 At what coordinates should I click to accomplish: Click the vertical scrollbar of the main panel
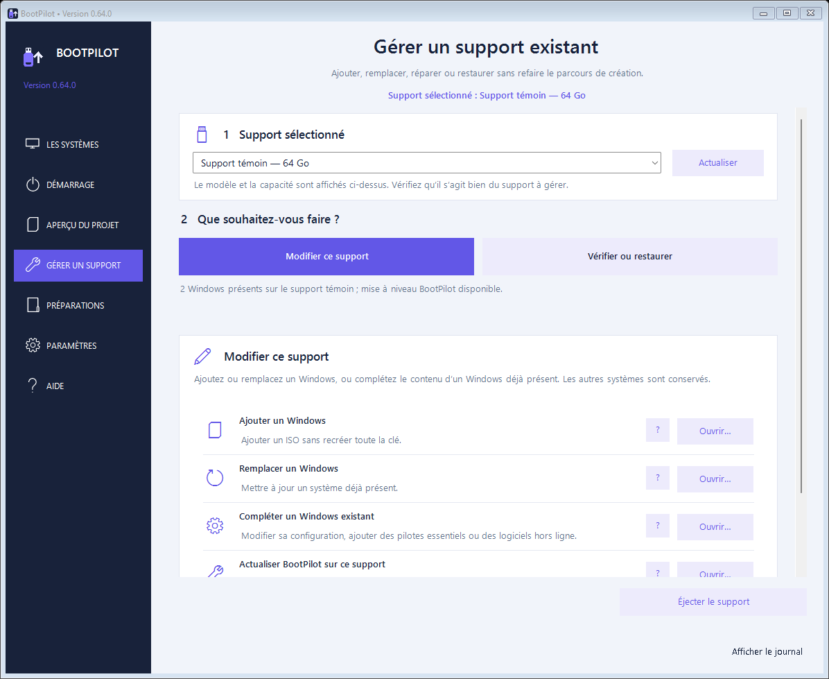point(801,307)
